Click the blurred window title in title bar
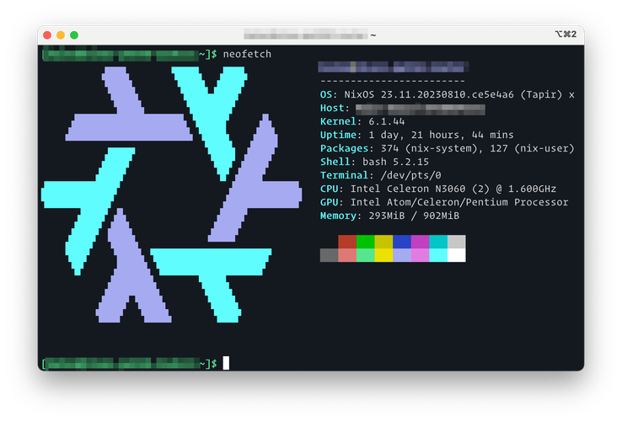 click(x=306, y=35)
